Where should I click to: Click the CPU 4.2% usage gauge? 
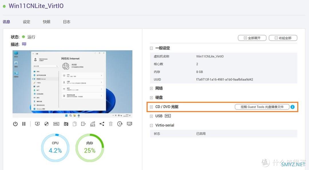point(55,148)
